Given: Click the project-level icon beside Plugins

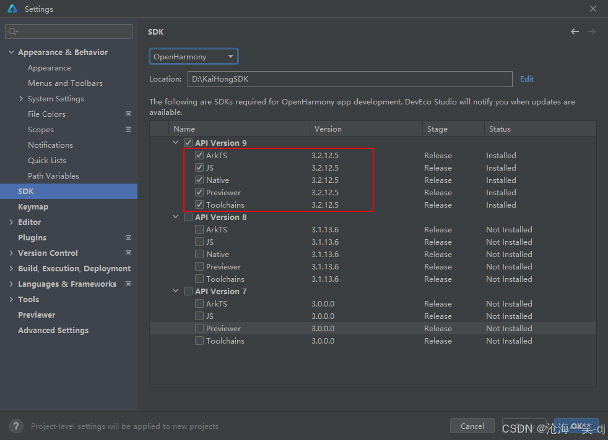Looking at the screenshot, I should pyautogui.click(x=128, y=237).
